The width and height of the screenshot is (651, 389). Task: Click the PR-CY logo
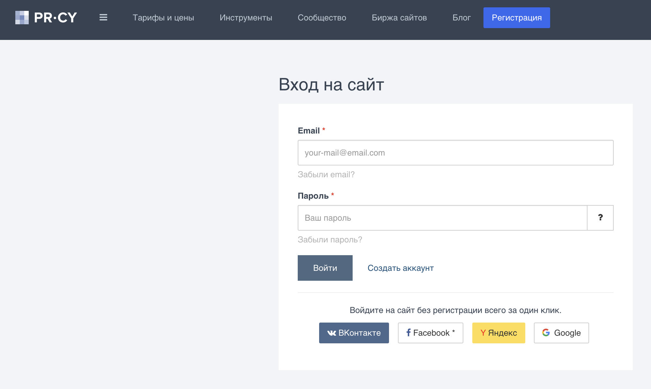pos(46,18)
